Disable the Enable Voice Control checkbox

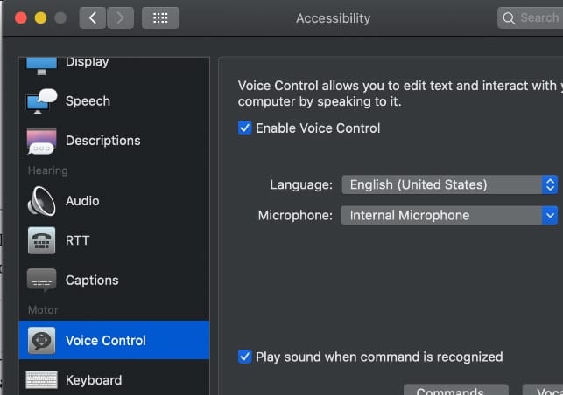pyautogui.click(x=244, y=128)
